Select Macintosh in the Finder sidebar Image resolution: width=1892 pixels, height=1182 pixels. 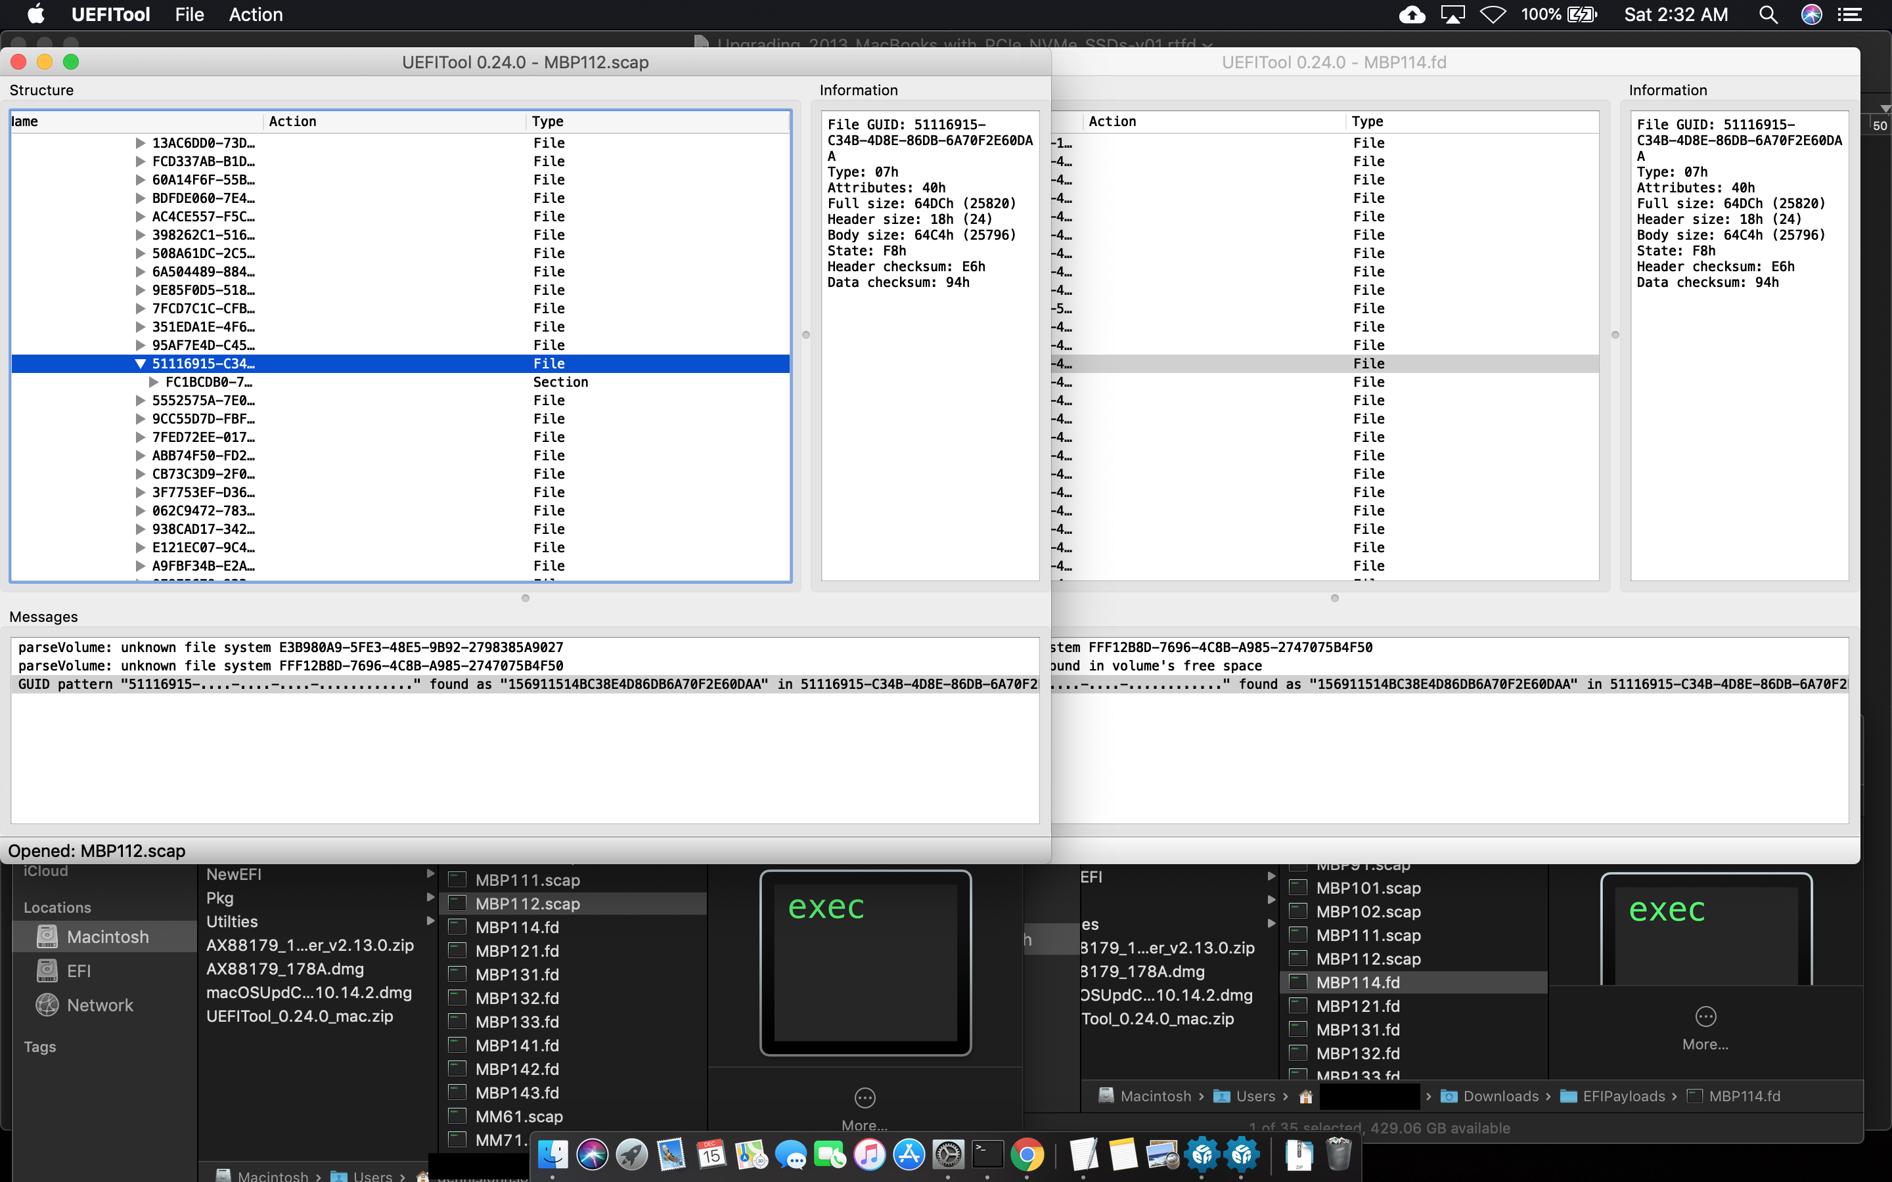(x=104, y=936)
